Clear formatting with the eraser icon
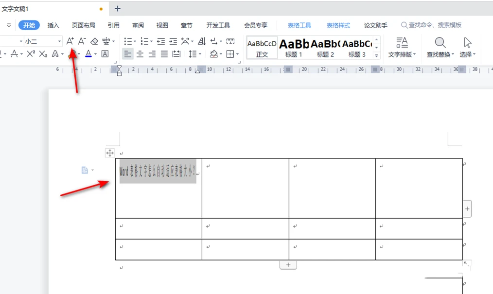Viewport: 493px width, 294px height. click(94, 41)
